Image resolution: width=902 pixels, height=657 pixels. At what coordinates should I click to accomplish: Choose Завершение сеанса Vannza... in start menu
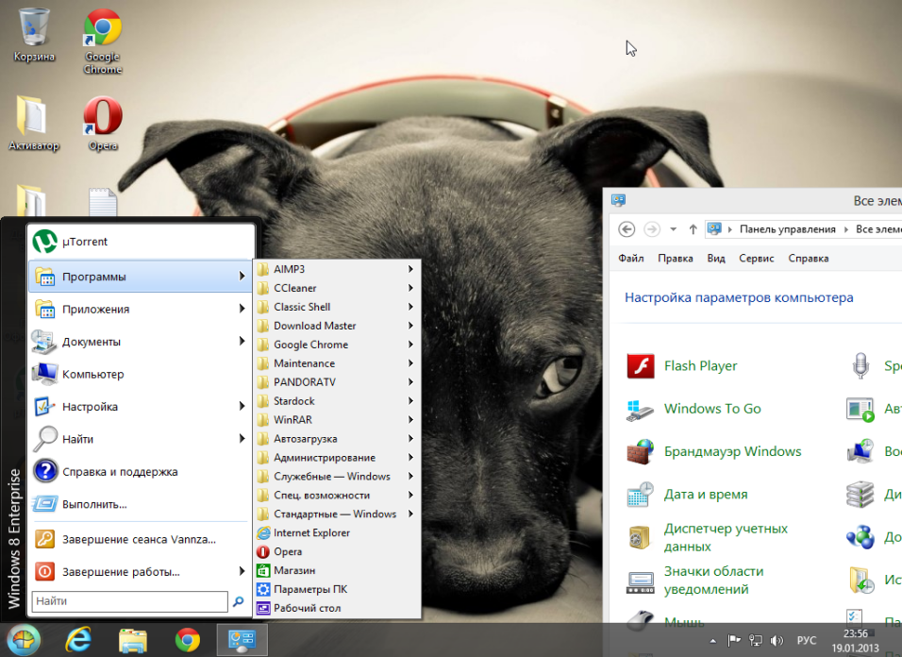tap(141, 539)
